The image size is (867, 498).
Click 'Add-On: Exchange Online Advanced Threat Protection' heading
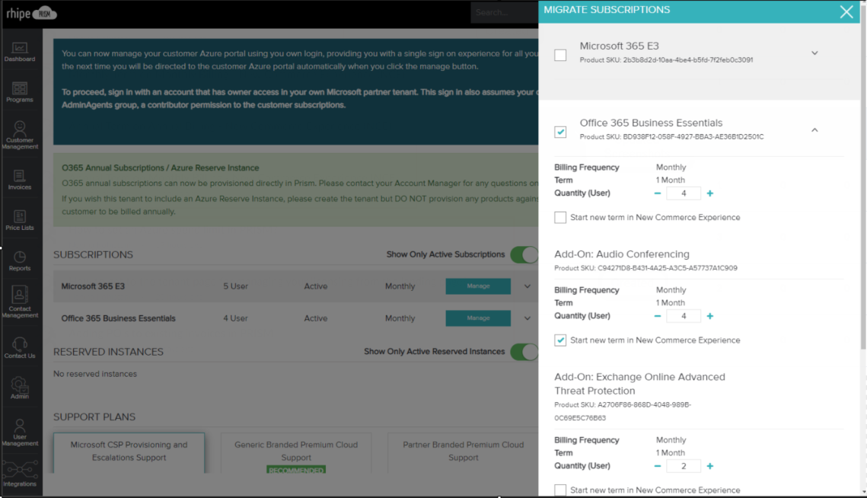[x=639, y=384]
